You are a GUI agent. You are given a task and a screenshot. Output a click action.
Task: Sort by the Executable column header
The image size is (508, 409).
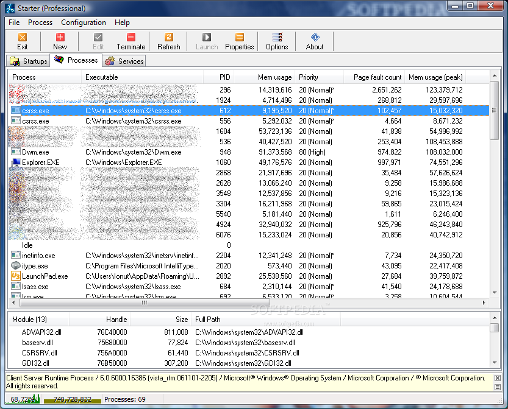point(142,77)
